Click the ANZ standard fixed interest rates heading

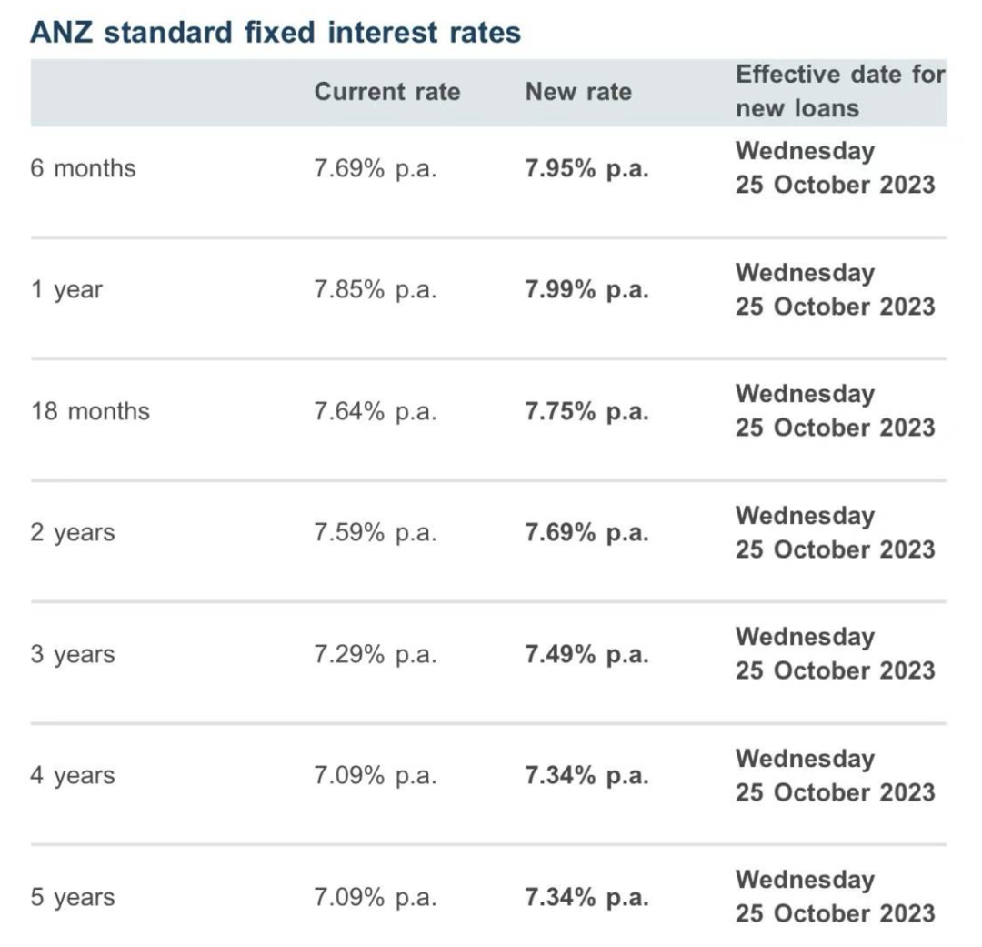point(276,32)
